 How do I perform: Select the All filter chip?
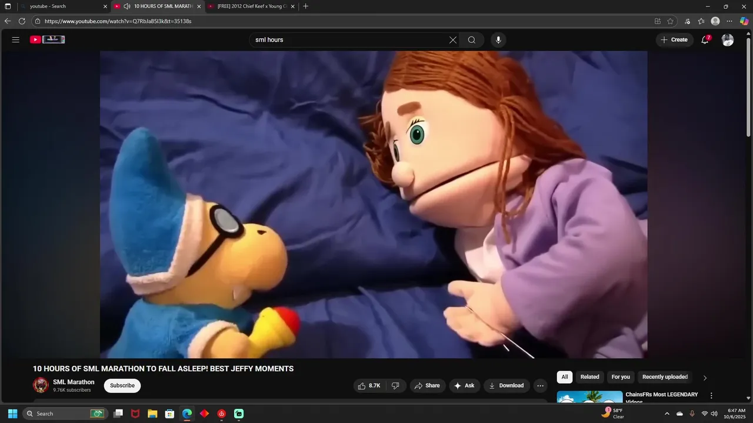pyautogui.click(x=565, y=377)
